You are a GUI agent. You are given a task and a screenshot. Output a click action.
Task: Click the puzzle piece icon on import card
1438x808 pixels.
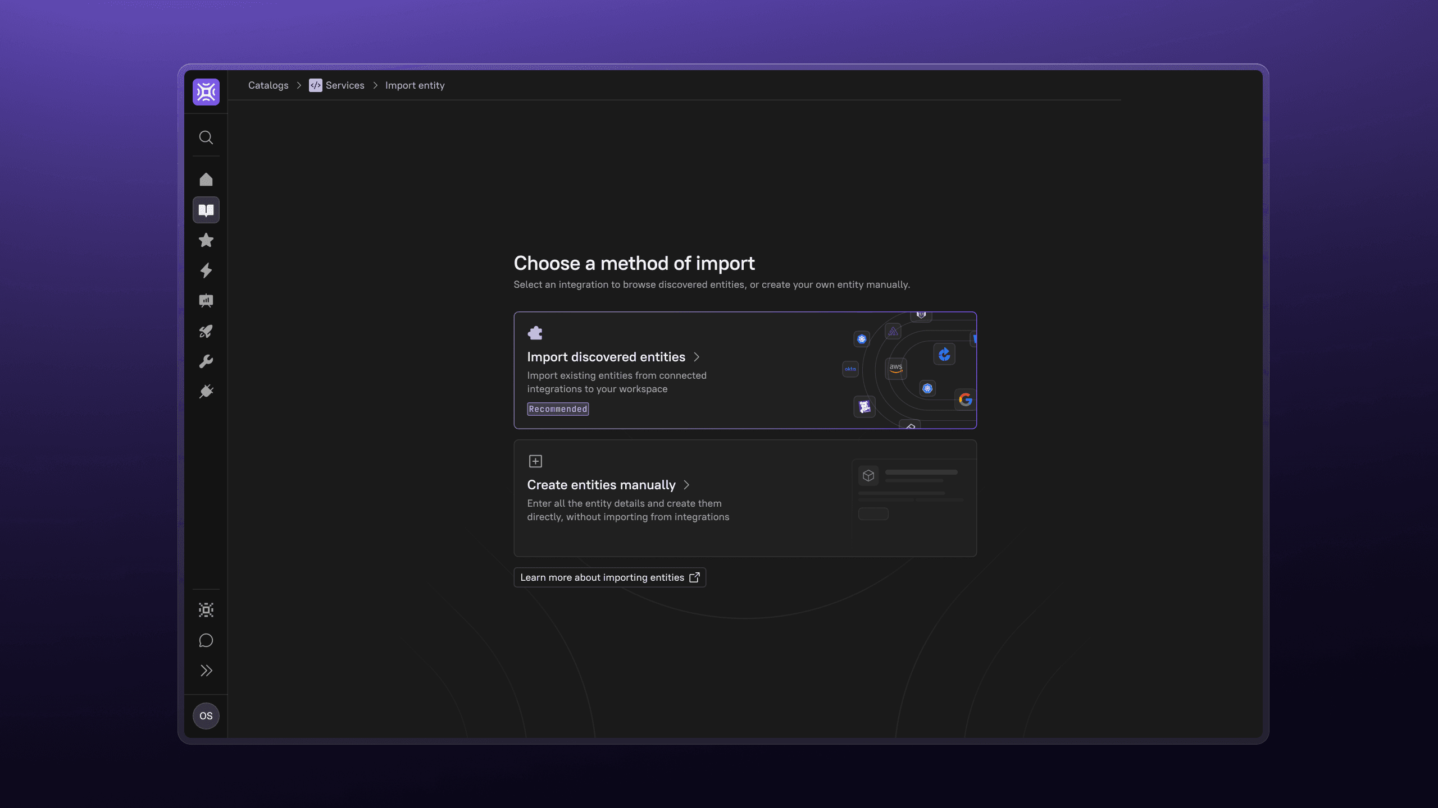tap(535, 333)
